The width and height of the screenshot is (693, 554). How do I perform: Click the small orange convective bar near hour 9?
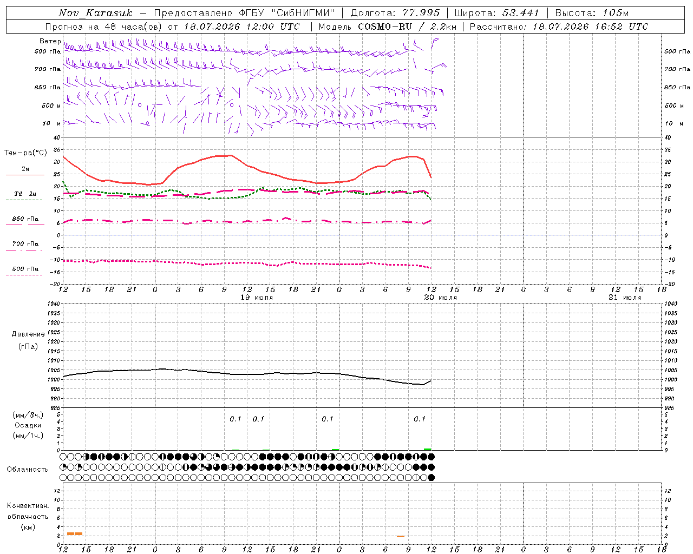tap(401, 537)
